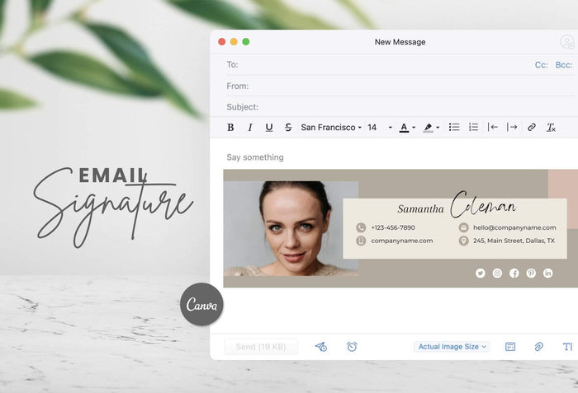Screen dimensions: 578x393
Task: Click the companyname.com website text
Action: click(x=402, y=241)
